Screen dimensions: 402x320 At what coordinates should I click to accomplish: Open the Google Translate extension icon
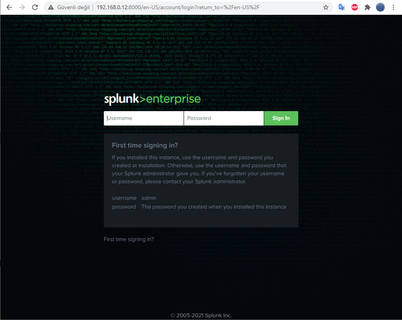pos(341,7)
